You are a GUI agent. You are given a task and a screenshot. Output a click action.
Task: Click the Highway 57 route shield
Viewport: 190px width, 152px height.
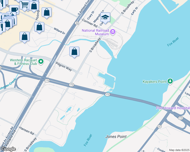(159, 126)
